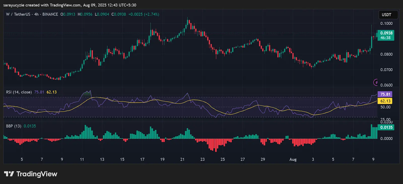Select the RSI (14, close) indicator label
Viewport: 403px width, 184px height.
(x=19, y=92)
